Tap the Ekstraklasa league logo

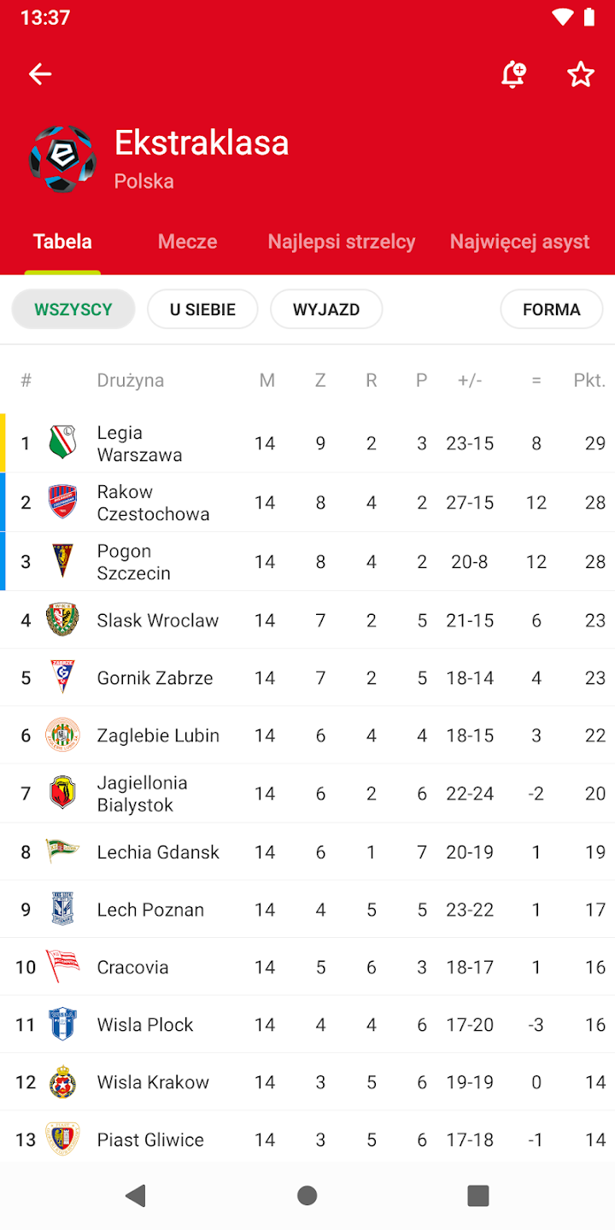pos(62,159)
